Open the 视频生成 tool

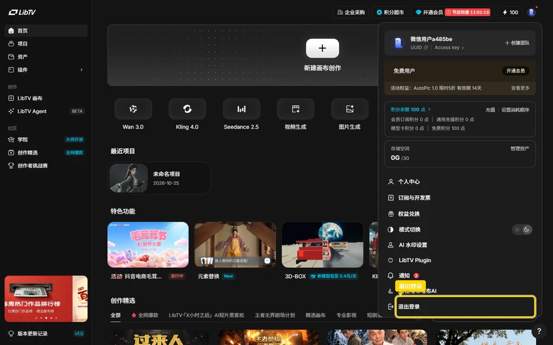296,115
